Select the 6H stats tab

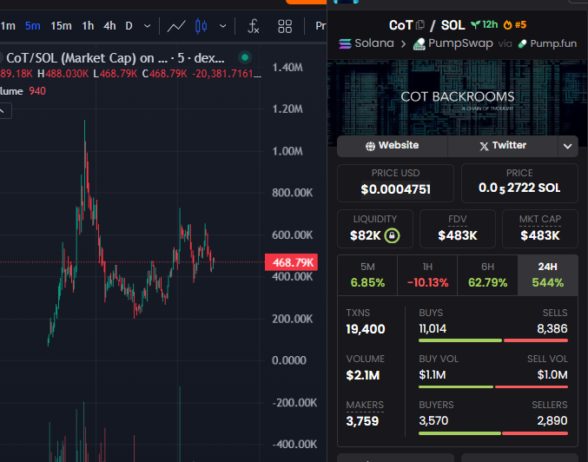(487, 275)
